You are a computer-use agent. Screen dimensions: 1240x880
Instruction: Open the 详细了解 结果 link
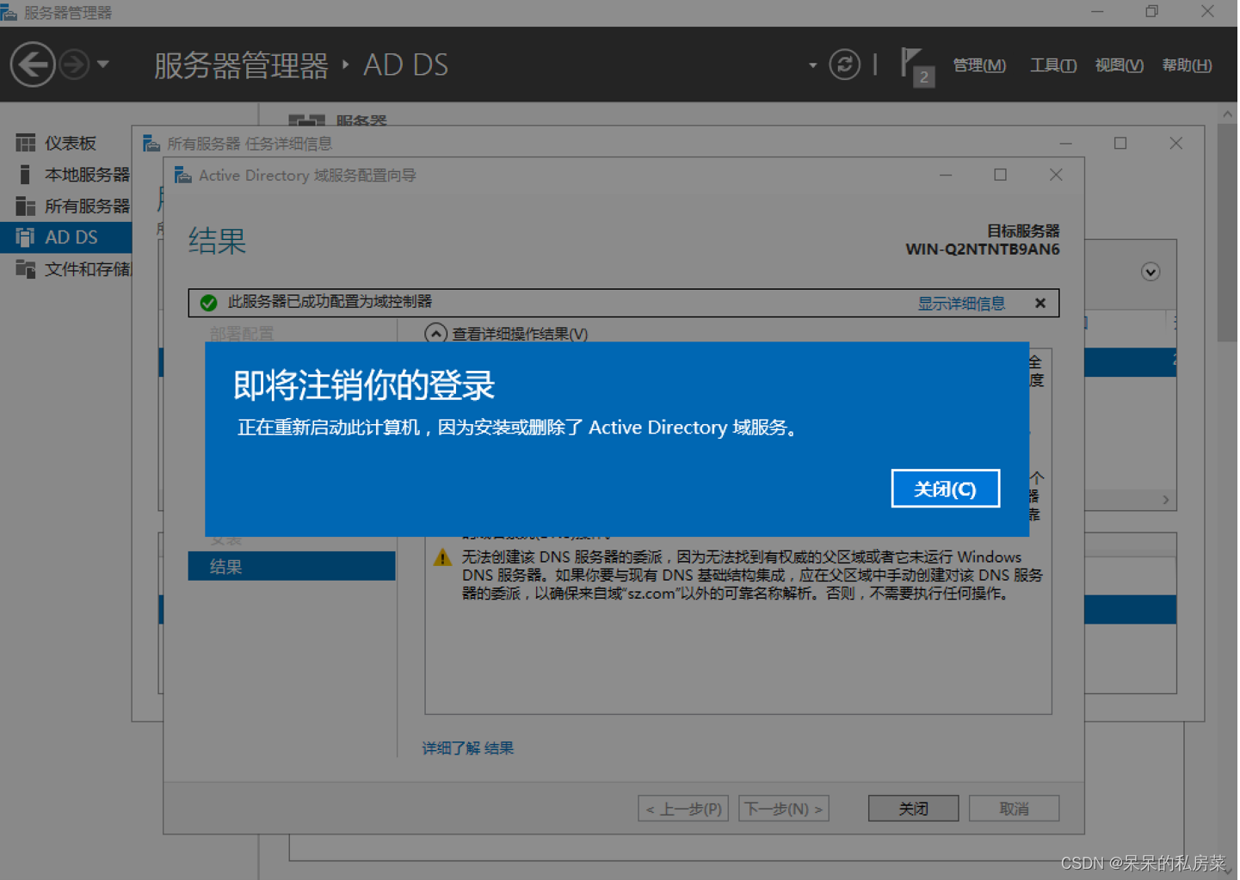point(467,748)
